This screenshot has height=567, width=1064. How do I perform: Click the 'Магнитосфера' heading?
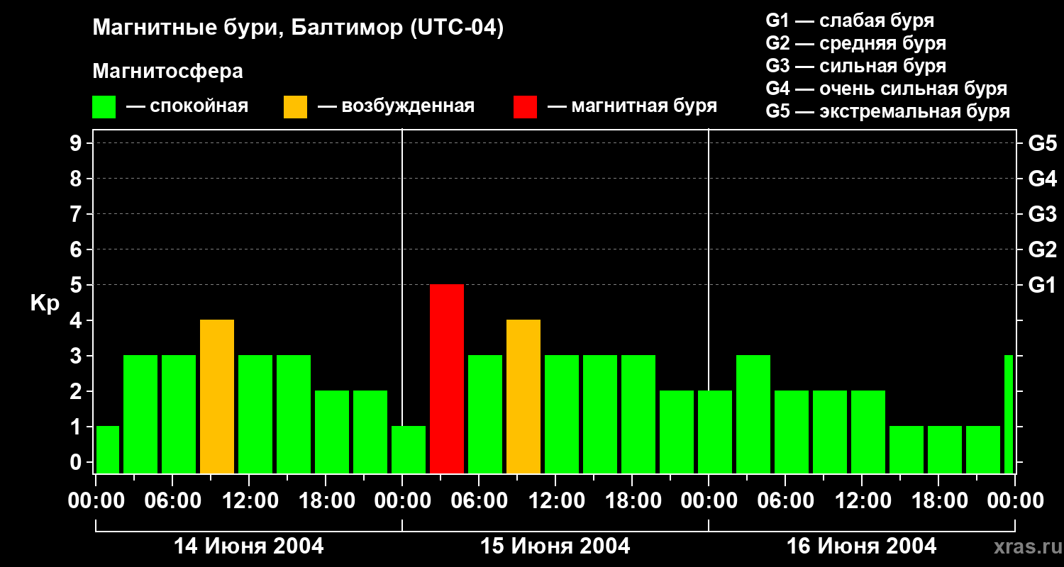click(x=167, y=72)
